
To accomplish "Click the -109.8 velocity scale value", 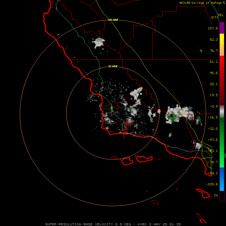I will tap(212, 184).
